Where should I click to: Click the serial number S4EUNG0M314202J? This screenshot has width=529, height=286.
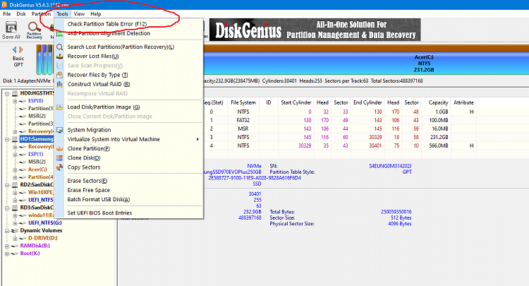pos(390,166)
